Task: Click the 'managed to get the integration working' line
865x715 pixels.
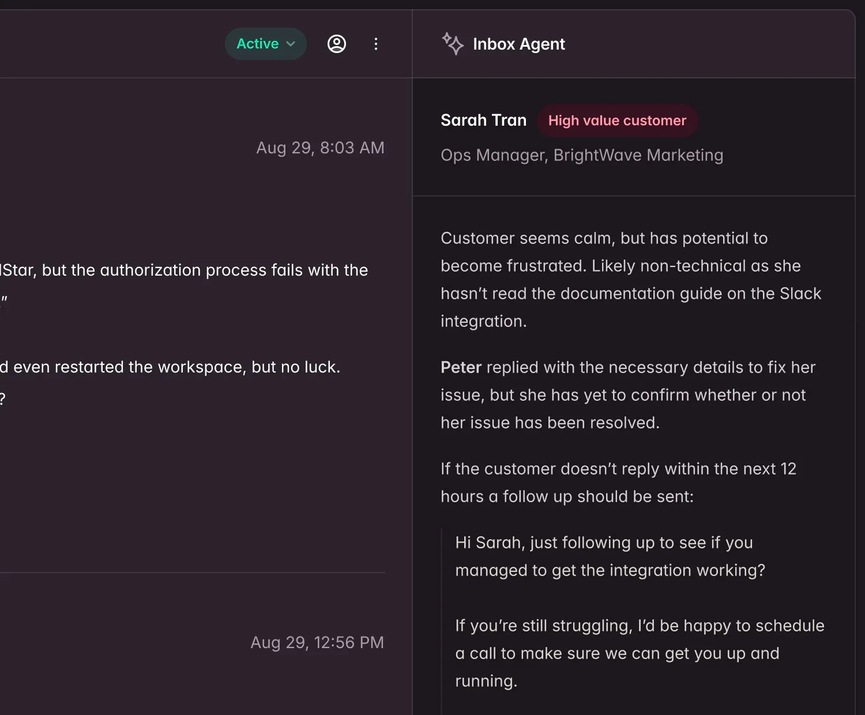Action: point(610,570)
